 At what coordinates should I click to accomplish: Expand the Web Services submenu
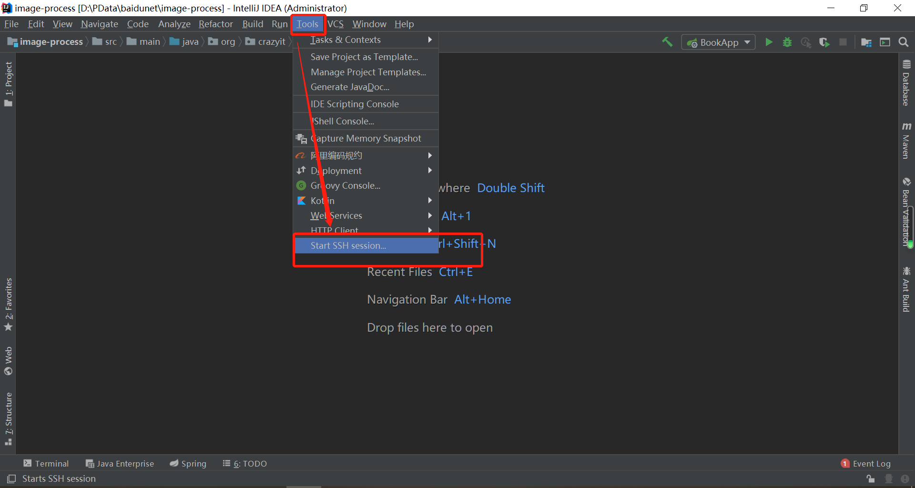click(336, 215)
